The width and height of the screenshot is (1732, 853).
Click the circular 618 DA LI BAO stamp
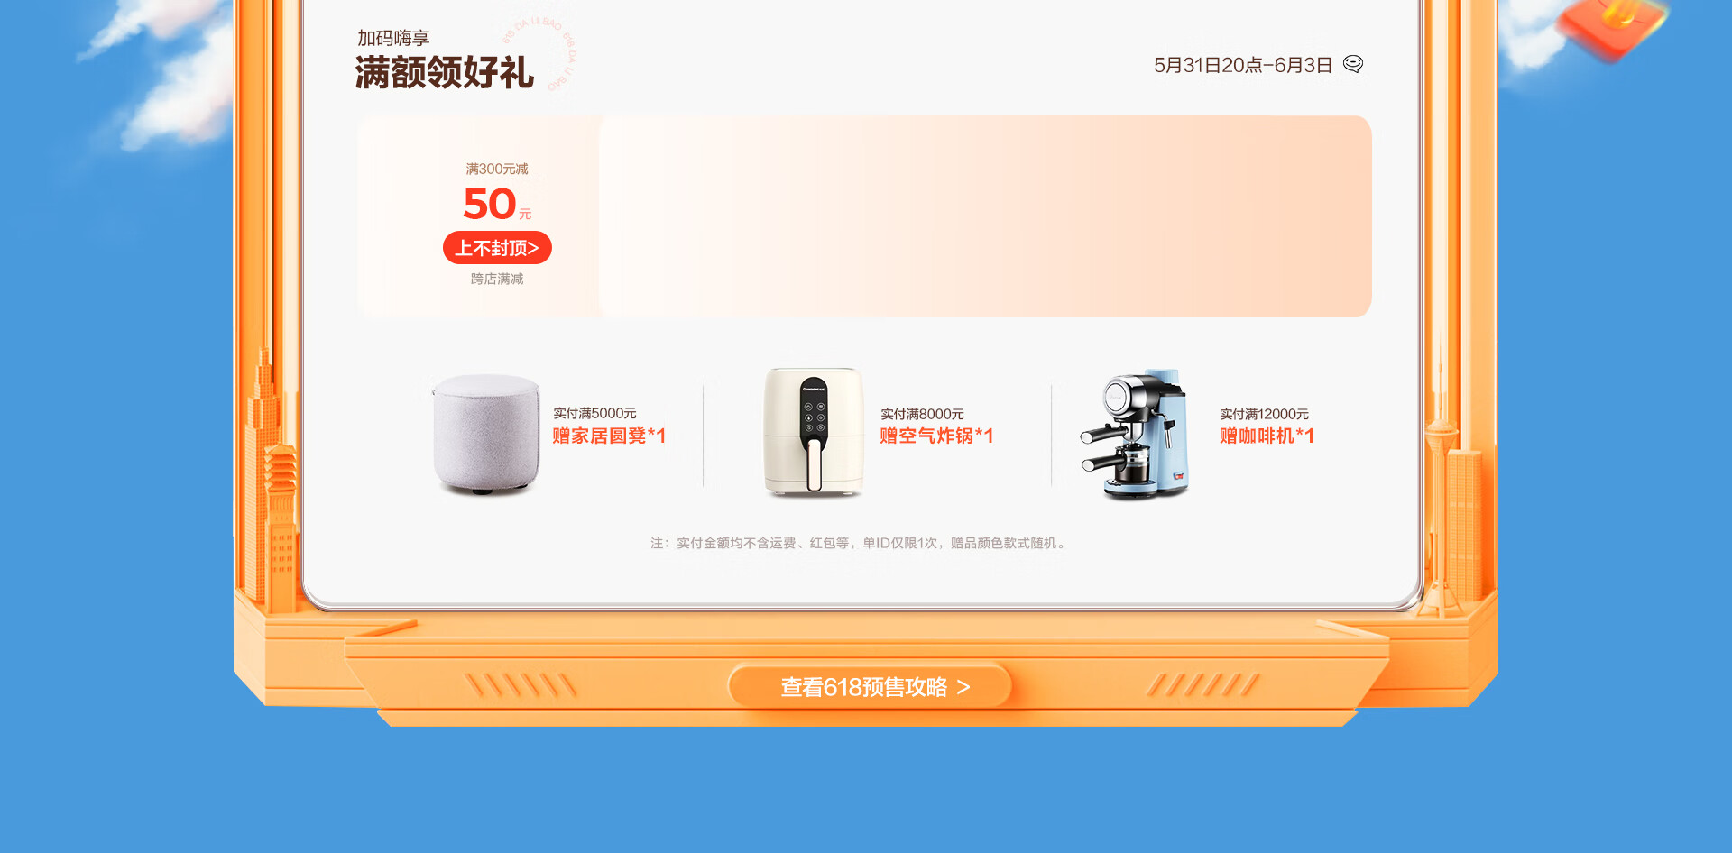tap(539, 53)
